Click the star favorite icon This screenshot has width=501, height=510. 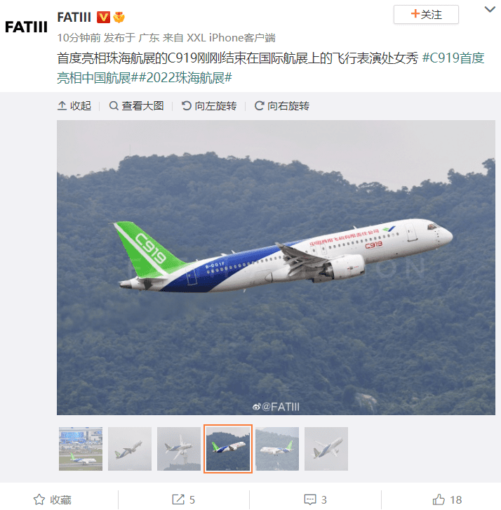(x=39, y=499)
